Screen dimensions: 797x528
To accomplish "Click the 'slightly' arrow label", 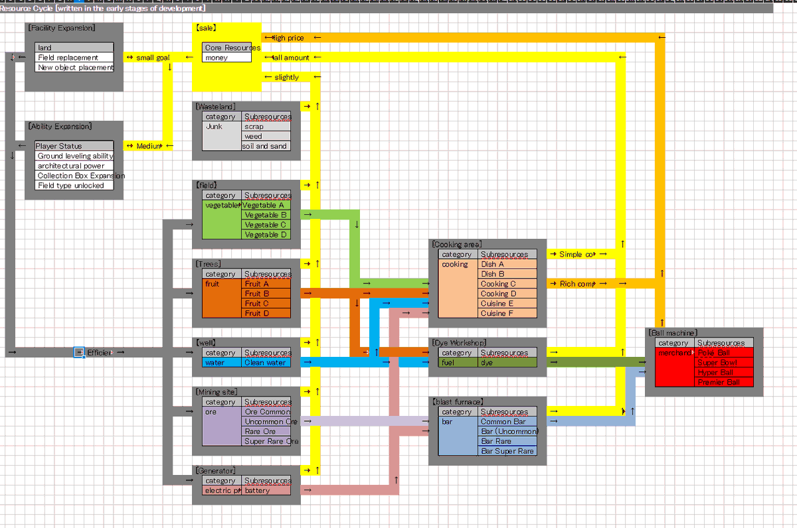I will (286, 78).
